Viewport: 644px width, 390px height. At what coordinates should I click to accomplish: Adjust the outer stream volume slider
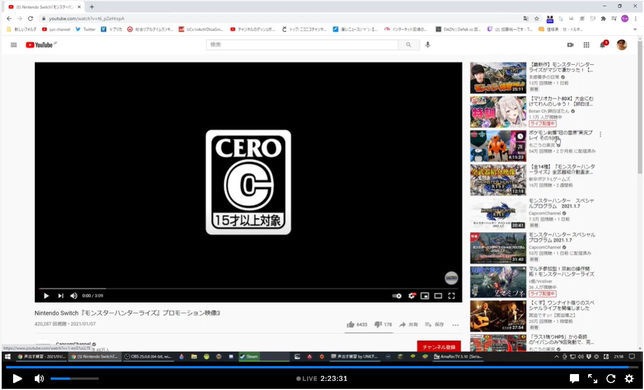point(74,379)
